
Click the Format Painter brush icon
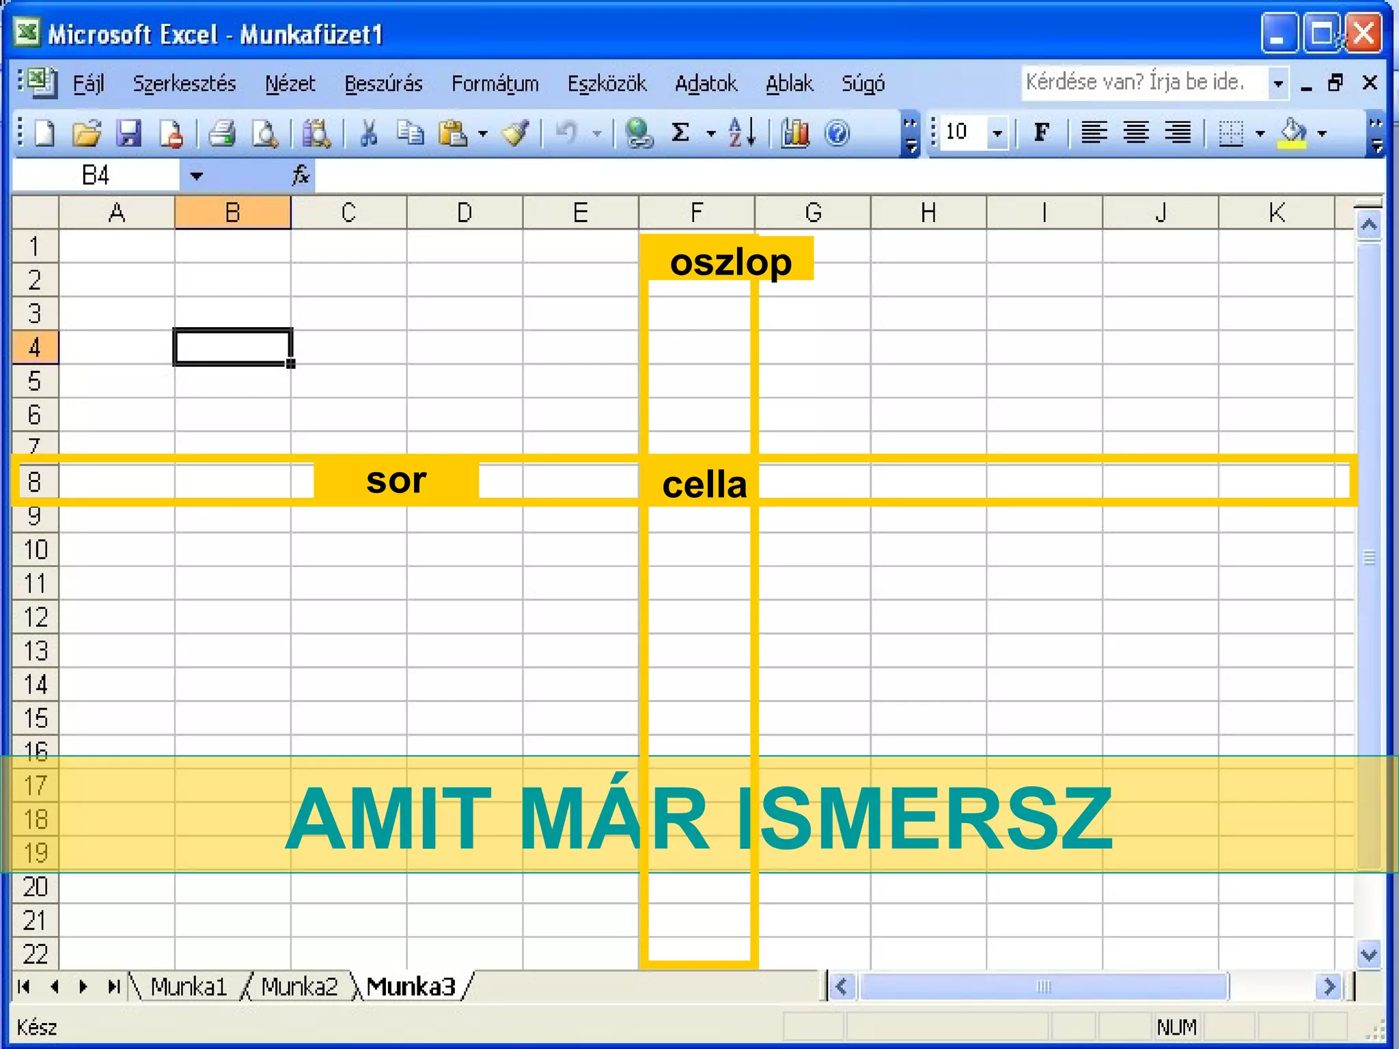(x=516, y=132)
